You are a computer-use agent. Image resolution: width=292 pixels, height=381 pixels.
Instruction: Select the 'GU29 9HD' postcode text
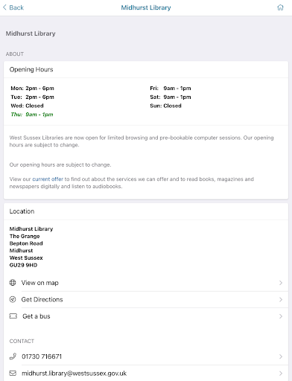tap(23, 265)
